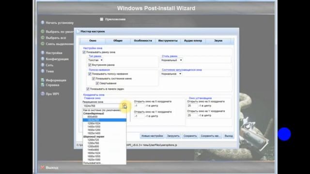This screenshot has height=174, width=310.
Task: Open Настройки via its sidebar icon
Action: click(x=43, y=53)
